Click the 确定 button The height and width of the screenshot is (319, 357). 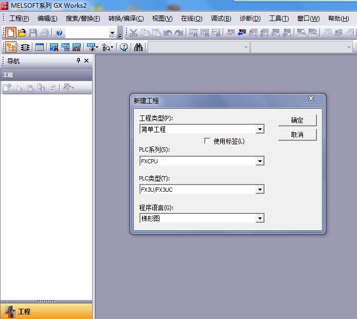point(297,120)
